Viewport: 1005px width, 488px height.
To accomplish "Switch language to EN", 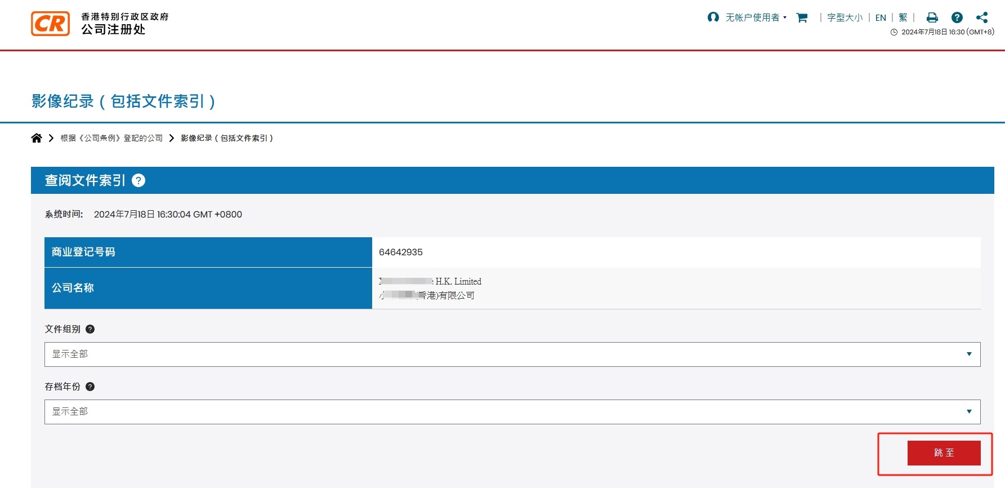I will coord(881,17).
